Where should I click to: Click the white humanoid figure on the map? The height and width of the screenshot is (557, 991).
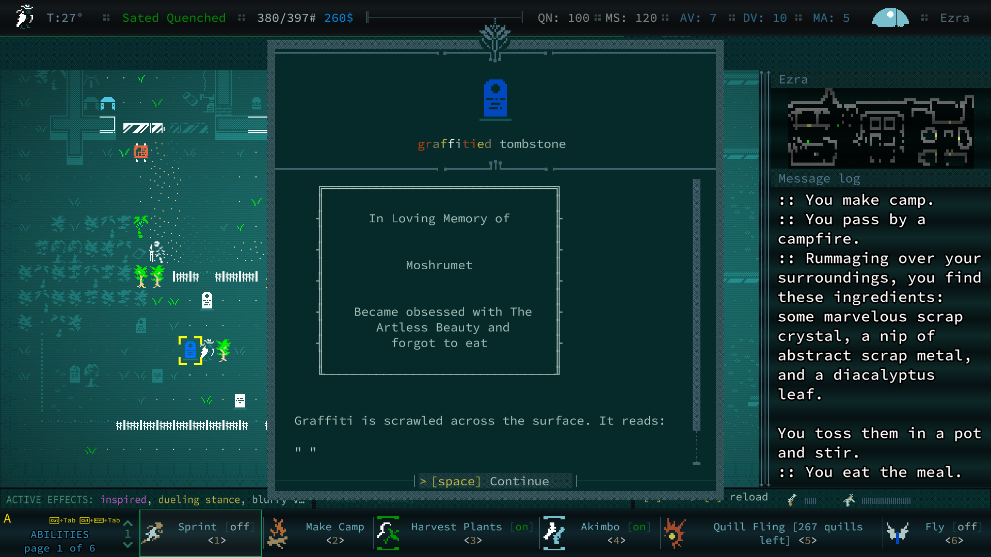click(x=157, y=252)
